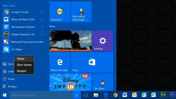
Task: Choose Shut down from power menu
Action: [24, 65]
